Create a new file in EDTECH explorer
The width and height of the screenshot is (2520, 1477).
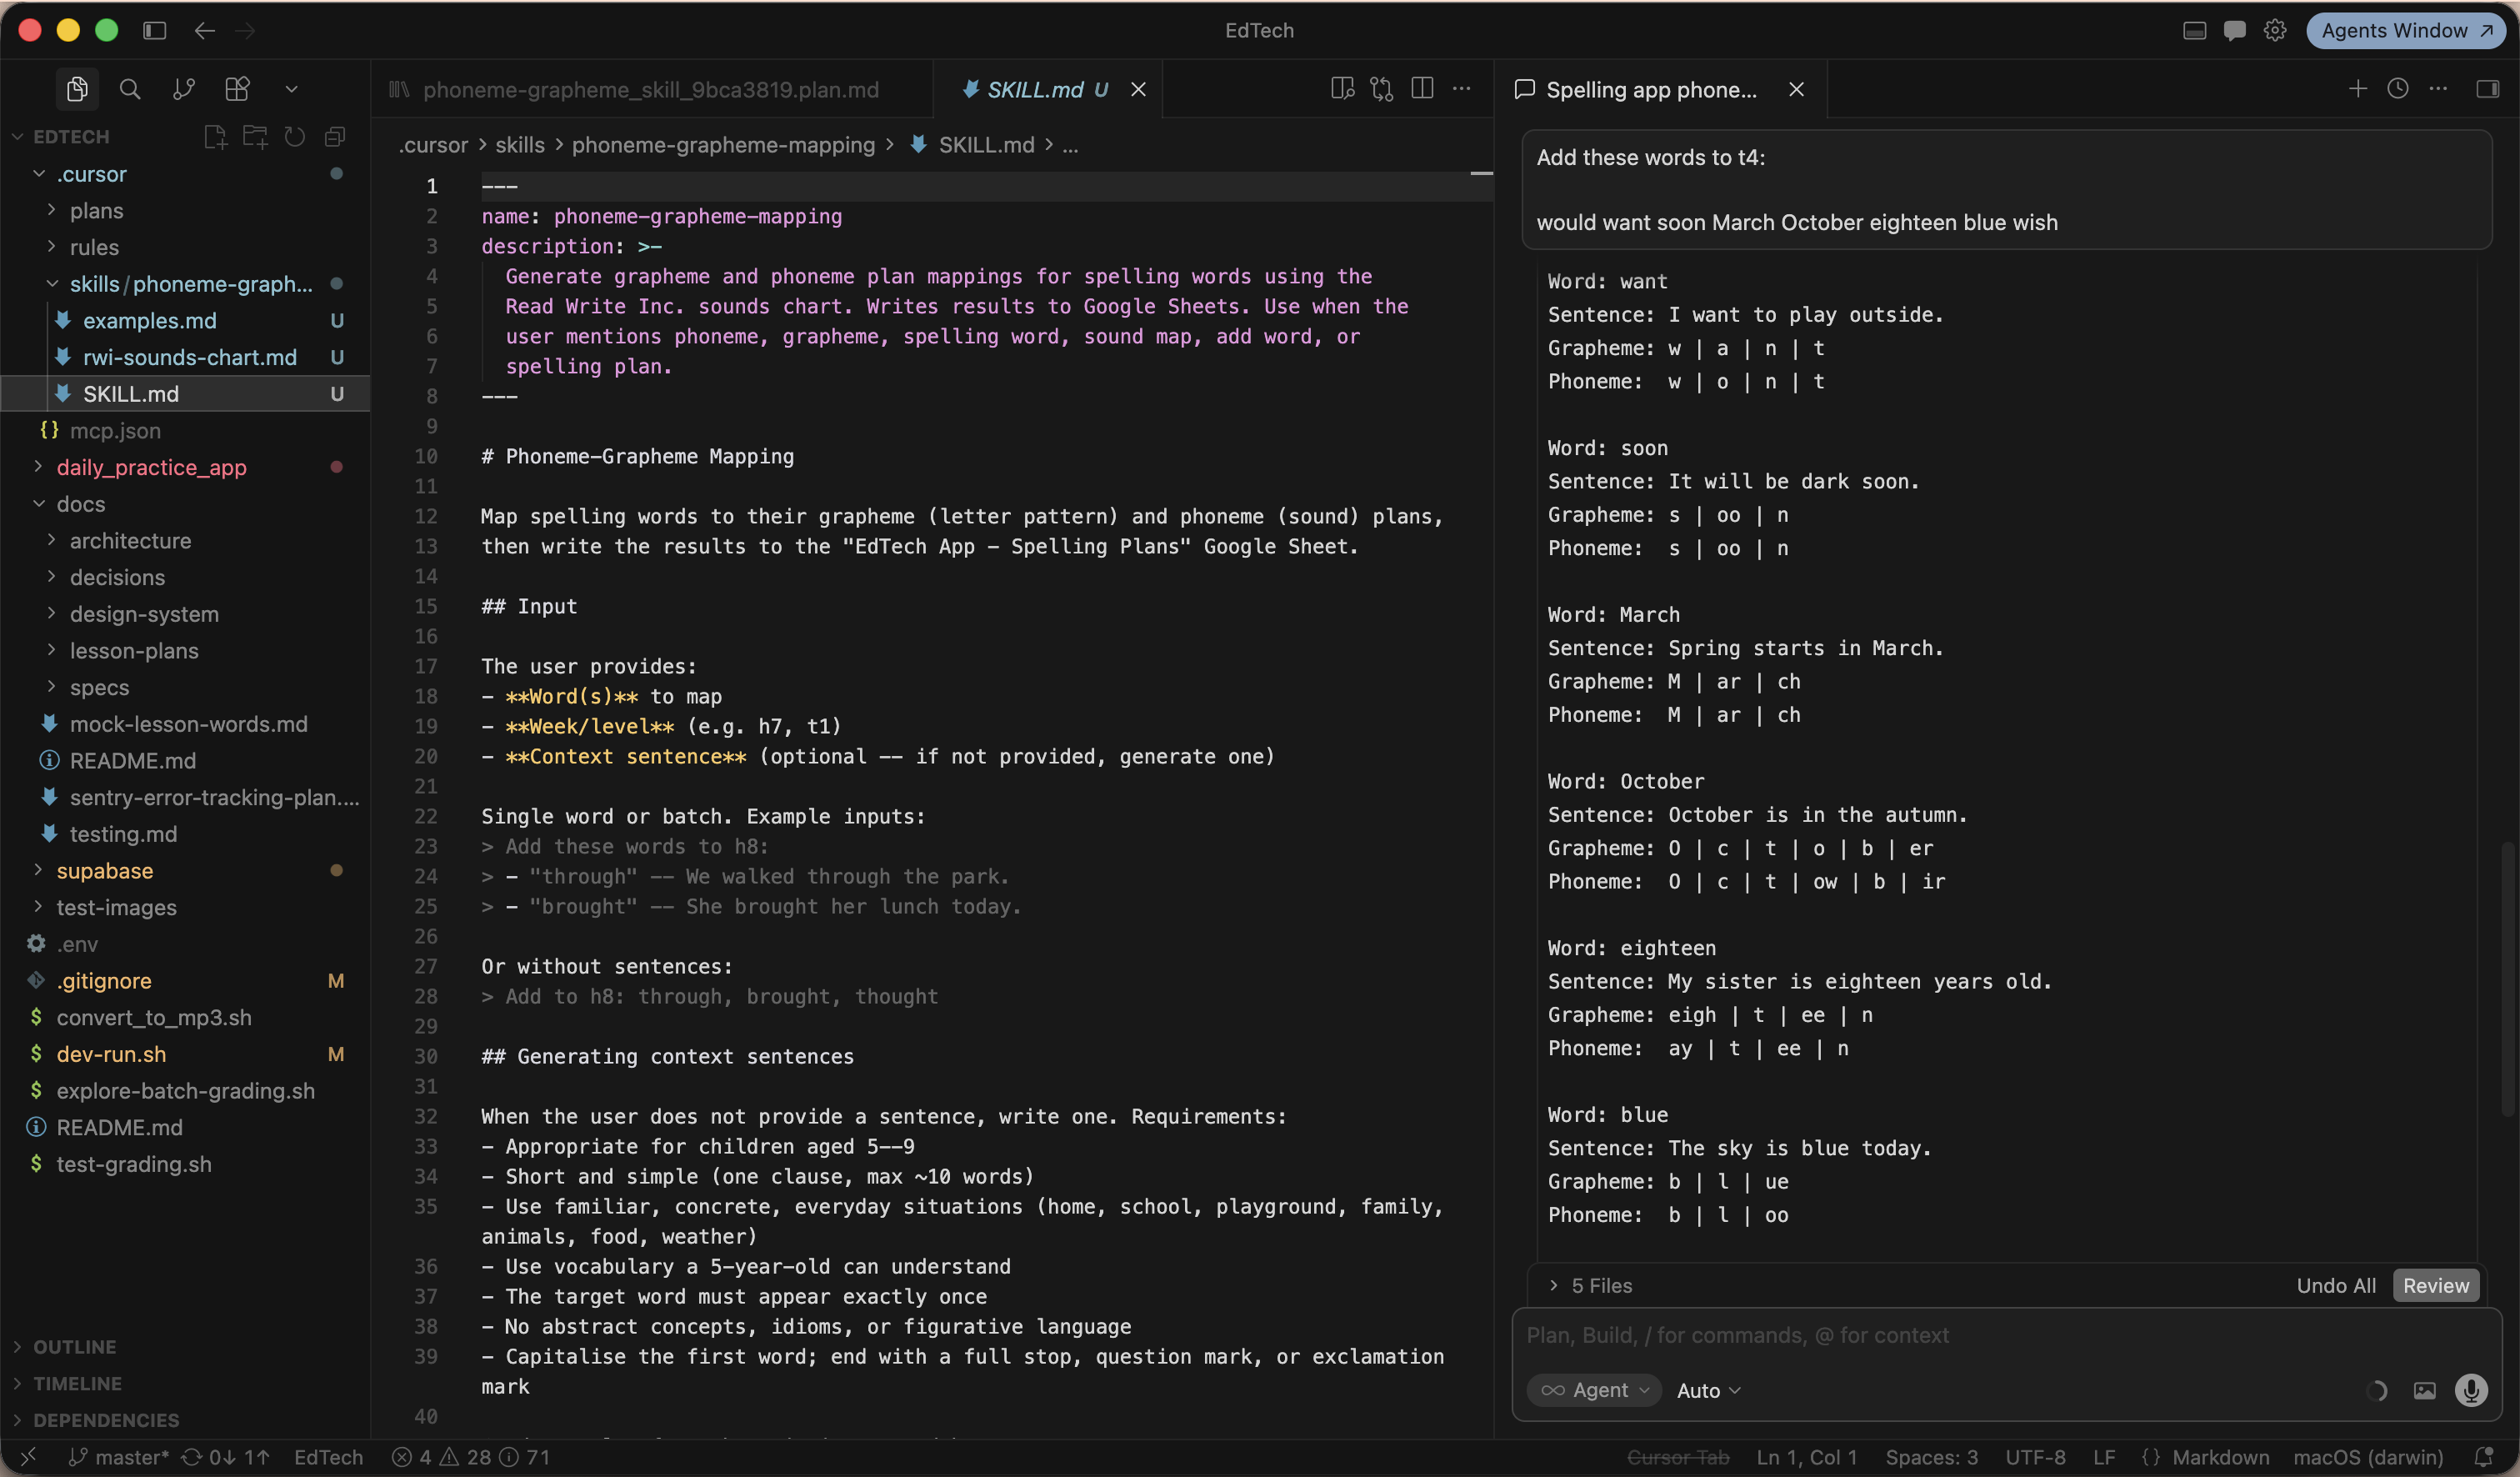pos(215,137)
